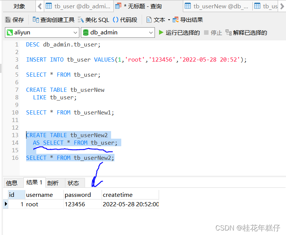Click the Explain plan tree icon
Image resolution: width=286 pixels, height=235 pixels.
(x=228, y=32)
